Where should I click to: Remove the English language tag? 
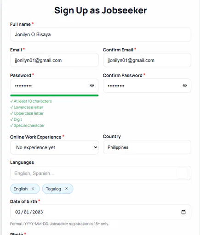(33, 189)
